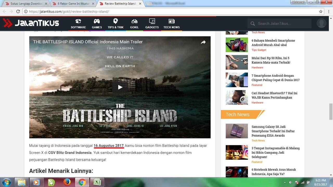Open the Games gamepad icon
The width and height of the screenshot is (333, 187).
97,21
